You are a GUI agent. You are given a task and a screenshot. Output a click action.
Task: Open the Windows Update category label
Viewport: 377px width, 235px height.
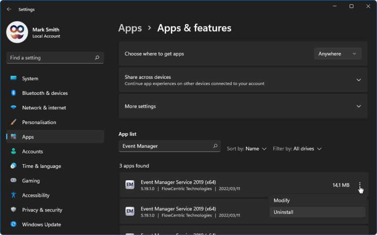tap(42, 225)
